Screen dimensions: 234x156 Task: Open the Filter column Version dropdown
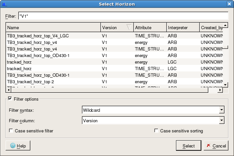[221, 120]
